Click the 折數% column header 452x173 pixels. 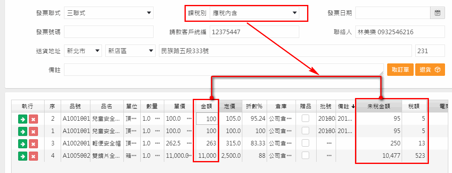(254, 106)
